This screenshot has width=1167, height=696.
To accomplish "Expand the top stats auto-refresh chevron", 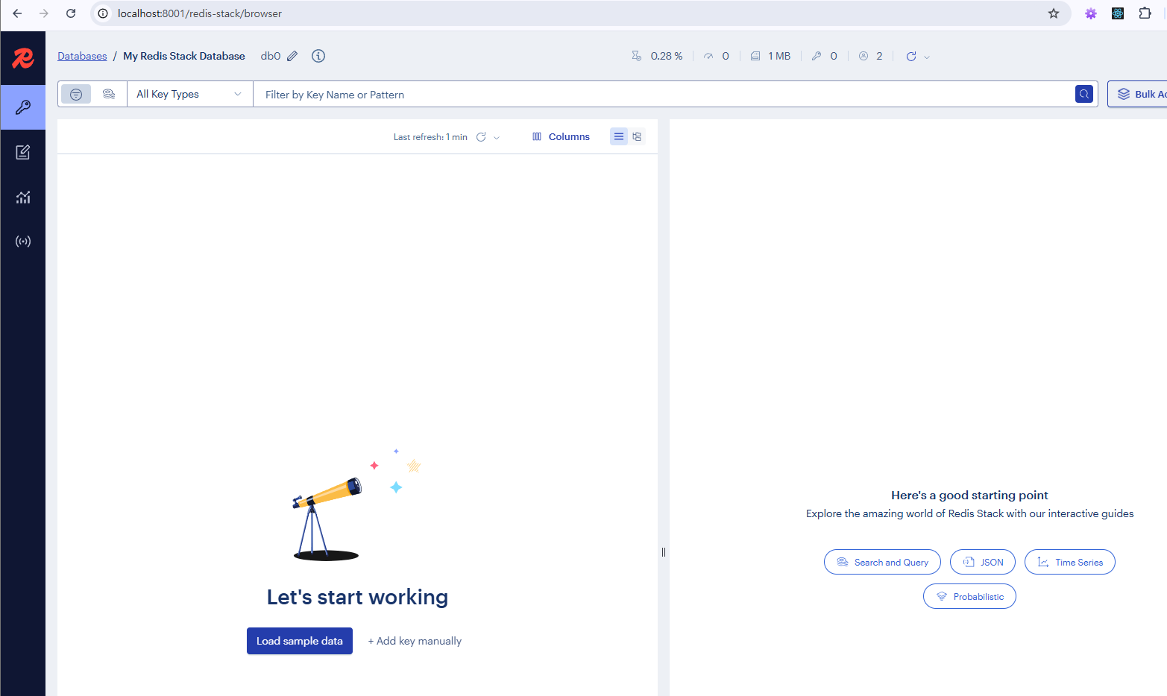I will point(927,57).
